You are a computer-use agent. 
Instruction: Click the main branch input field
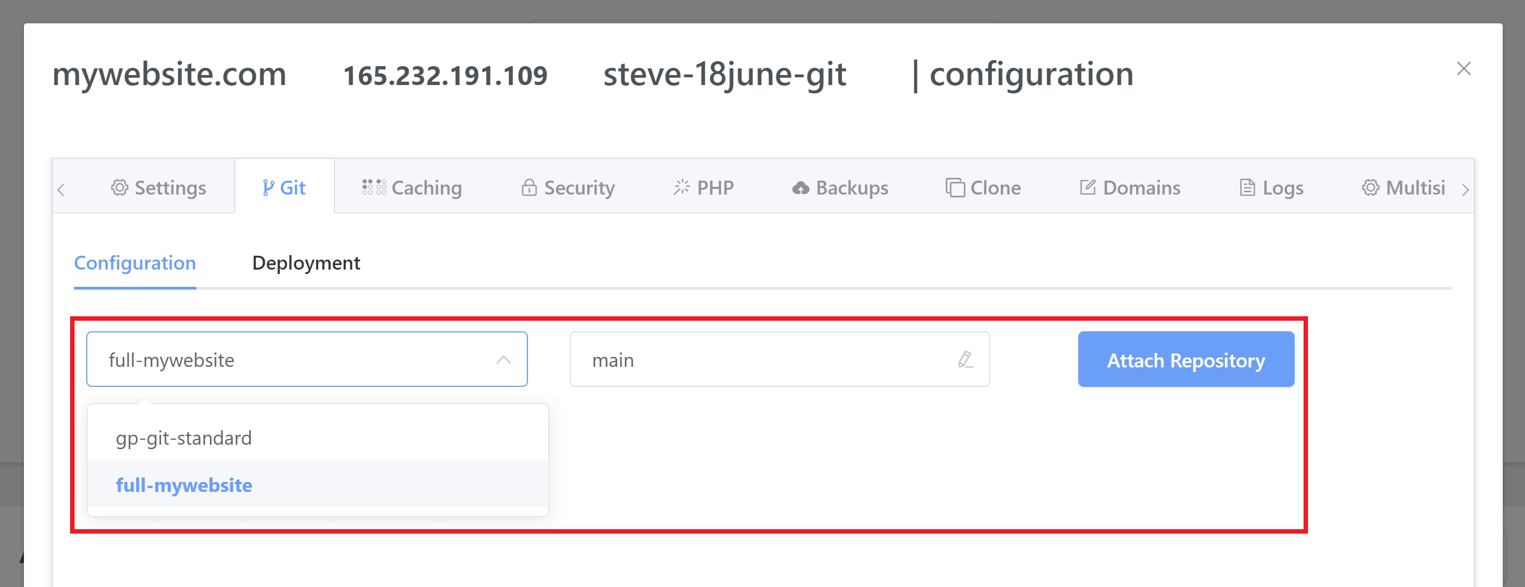[x=764, y=360]
